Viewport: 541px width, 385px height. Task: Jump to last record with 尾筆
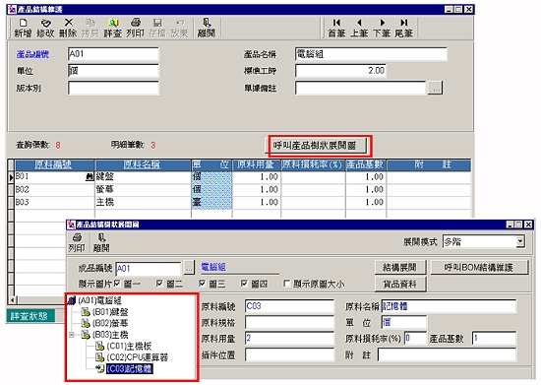[403, 28]
